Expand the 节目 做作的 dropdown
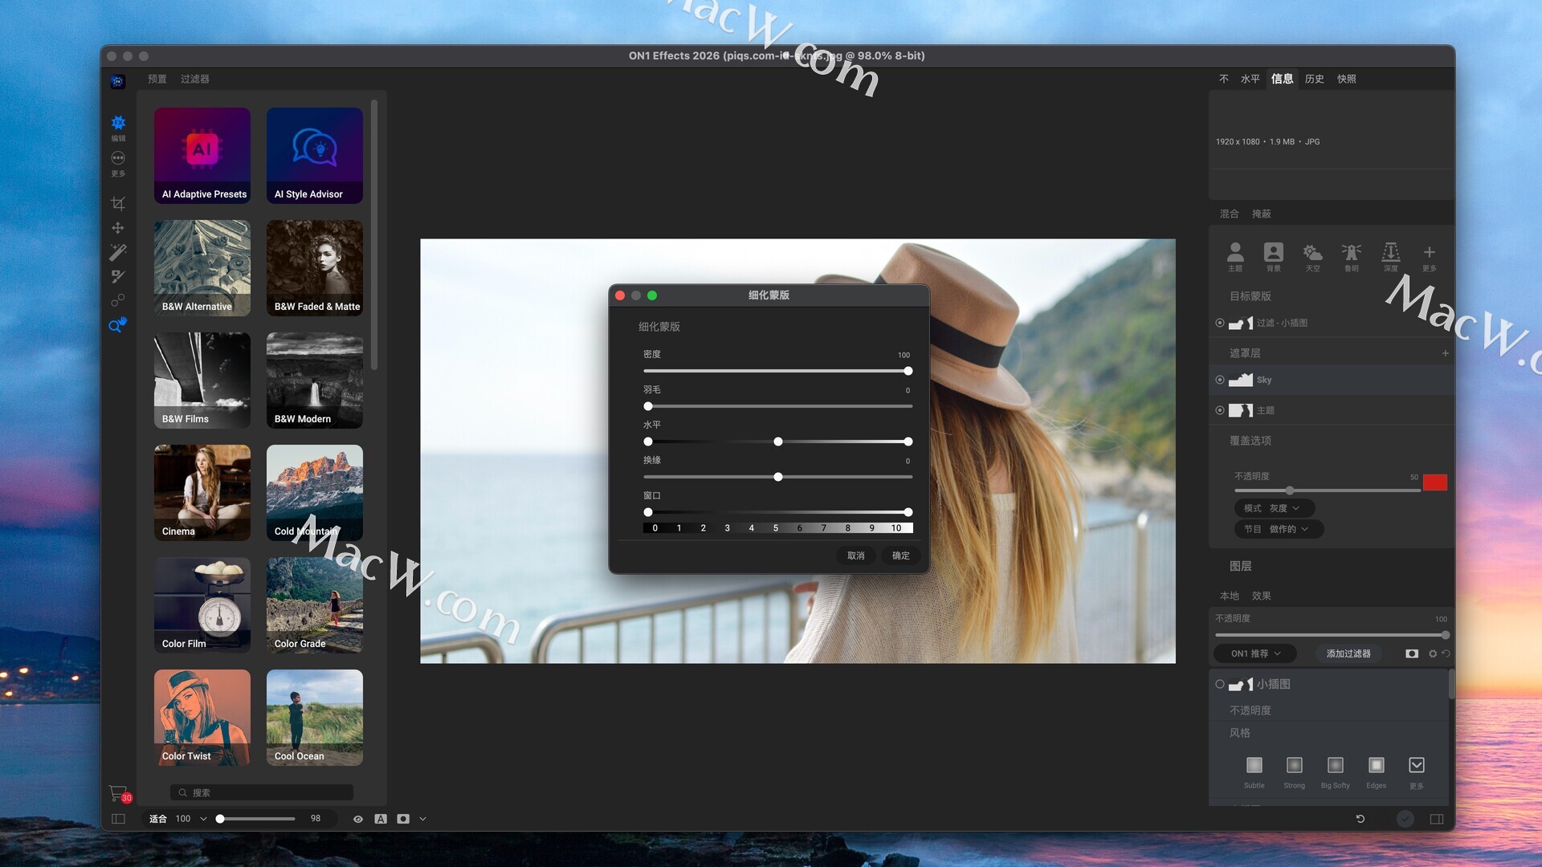The width and height of the screenshot is (1542, 867). pos(1278,529)
